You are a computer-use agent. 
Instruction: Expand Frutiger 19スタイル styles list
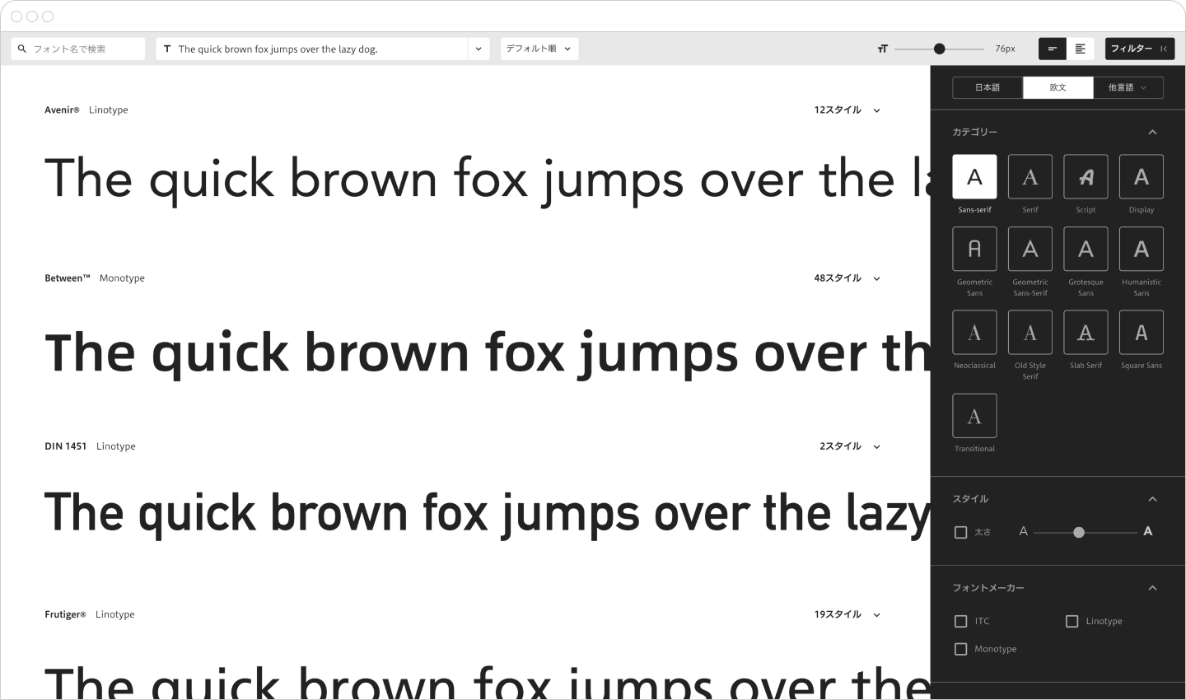[847, 614]
